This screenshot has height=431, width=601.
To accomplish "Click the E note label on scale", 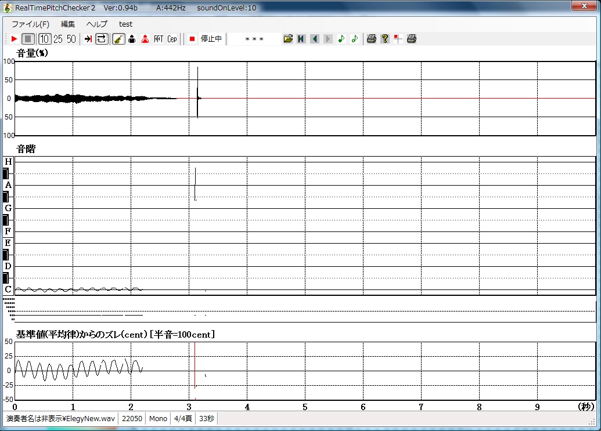I will [8, 243].
